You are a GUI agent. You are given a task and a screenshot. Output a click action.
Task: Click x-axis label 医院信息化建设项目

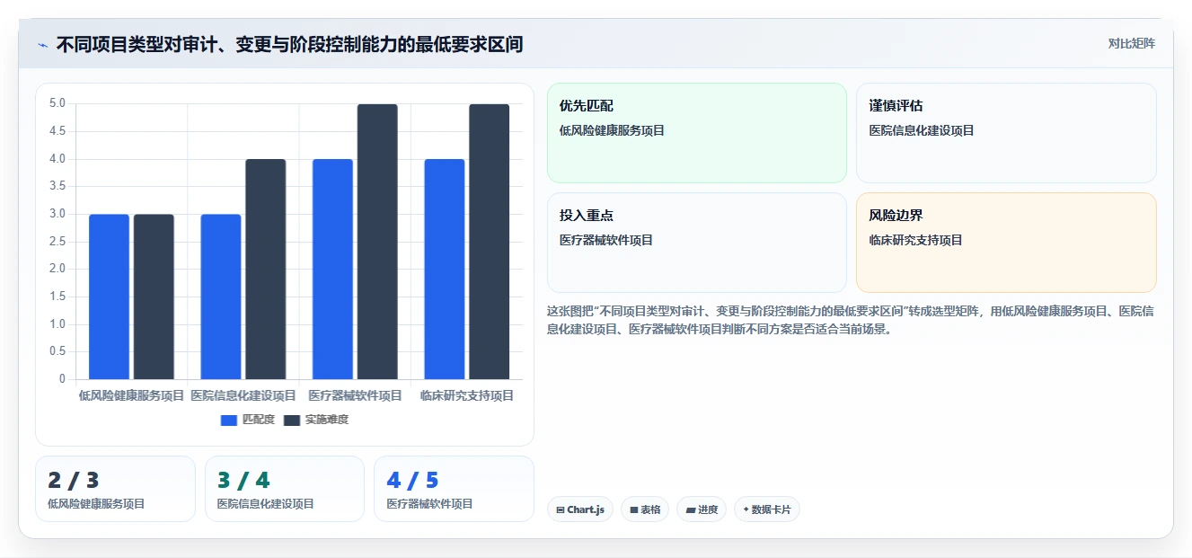[243, 395]
